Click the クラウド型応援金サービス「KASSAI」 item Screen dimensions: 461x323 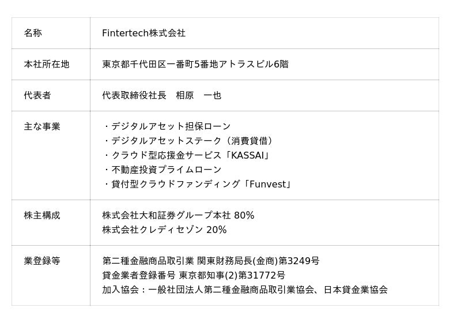pyautogui.click(x=187, y=156)
